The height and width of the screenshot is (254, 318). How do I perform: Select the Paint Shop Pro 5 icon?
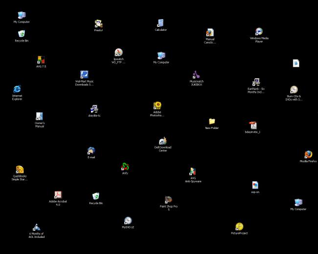(168, 200)
